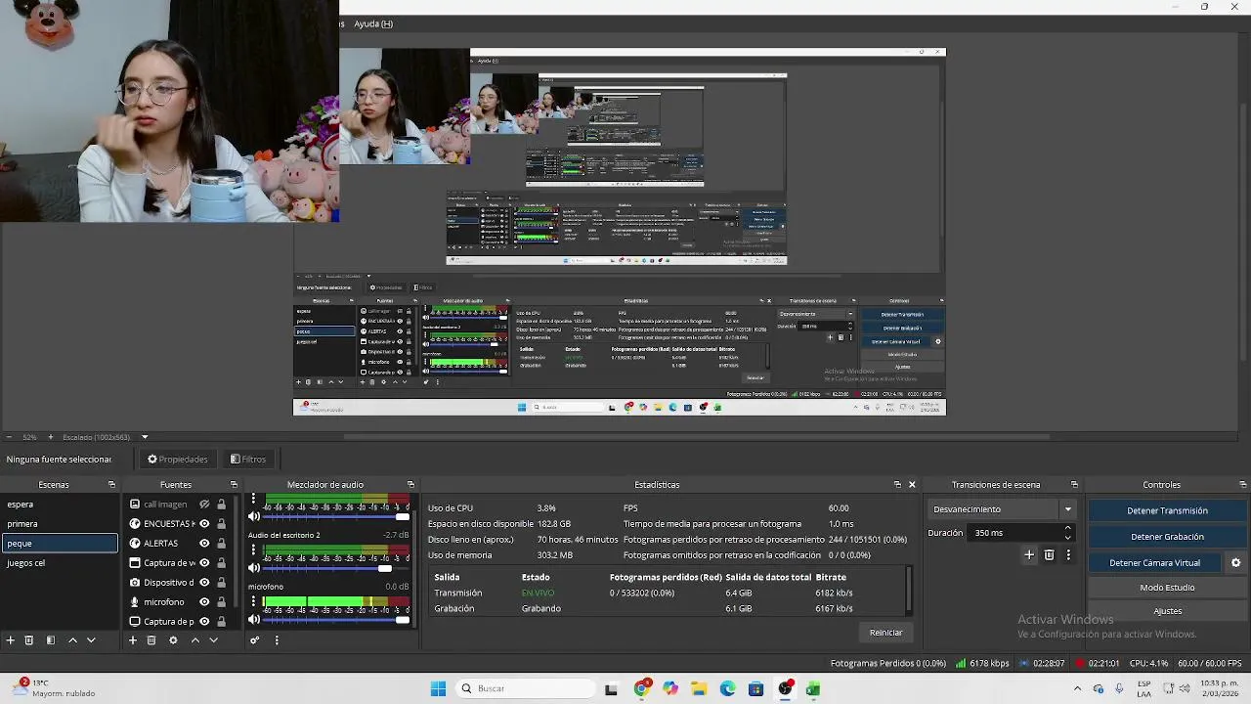This screenshot has height=704, width=1251.
Task: Open the Ayuda (H) menu
Action: [x=373, y=23]
